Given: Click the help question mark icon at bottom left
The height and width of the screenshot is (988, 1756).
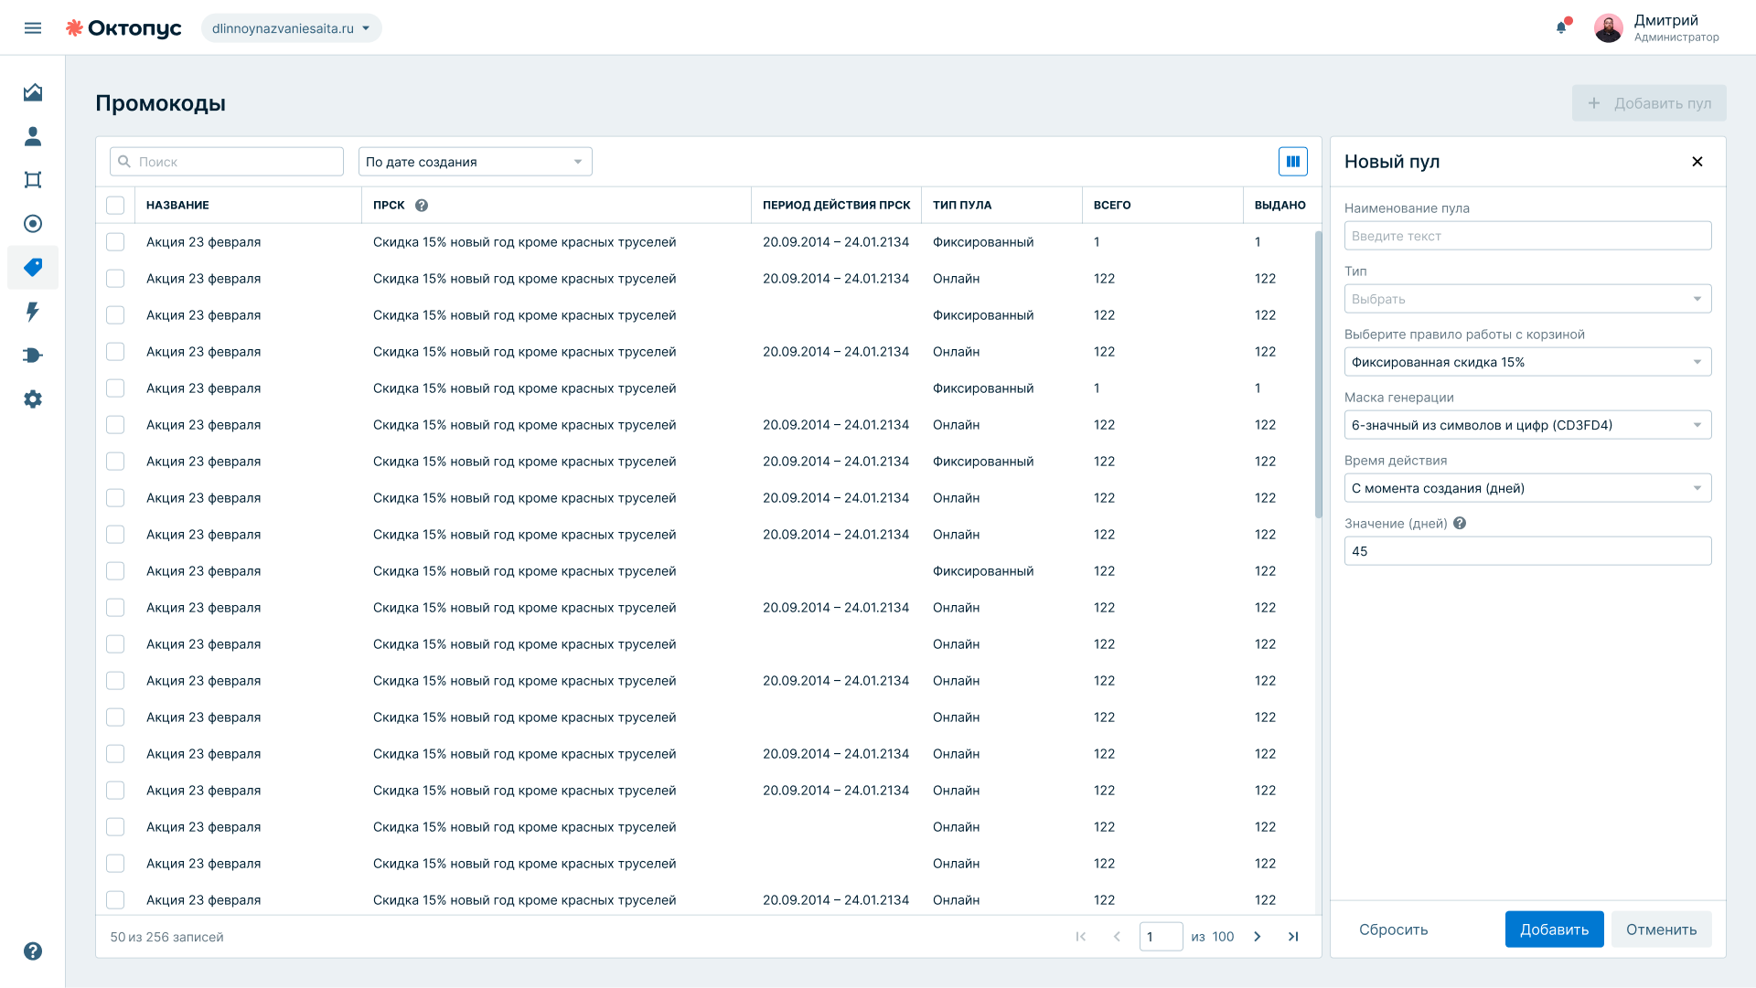Looking at the screenshot, I should click(x=33, y=951).
